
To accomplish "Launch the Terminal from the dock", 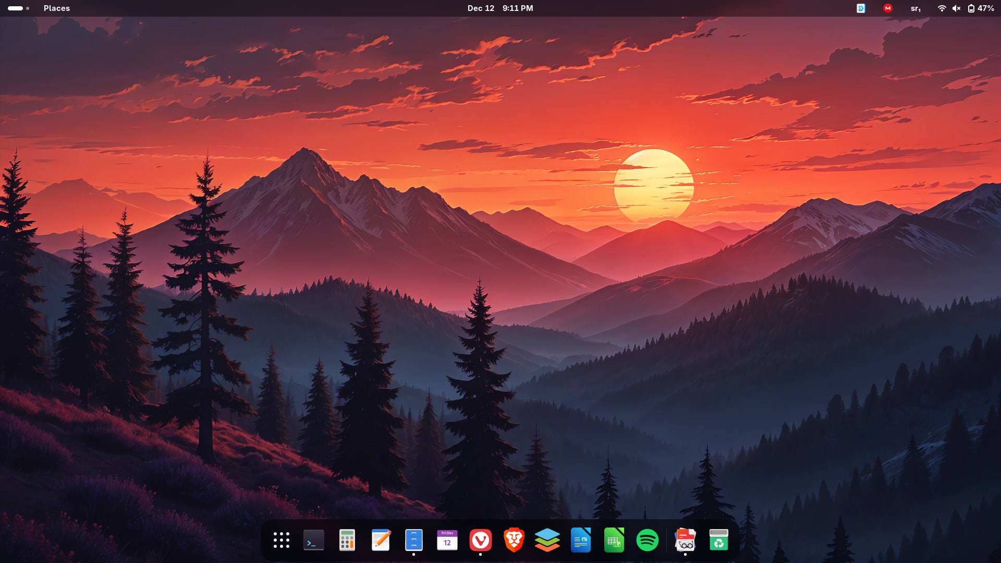I will (x=314, y=540).
